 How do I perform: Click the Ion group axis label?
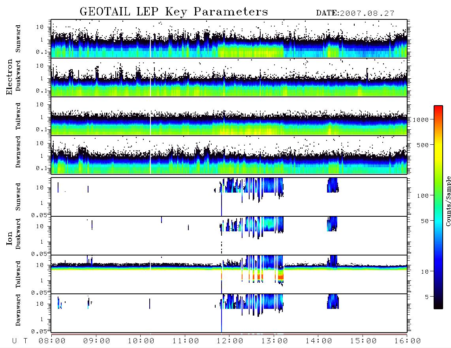coord(9,238)
